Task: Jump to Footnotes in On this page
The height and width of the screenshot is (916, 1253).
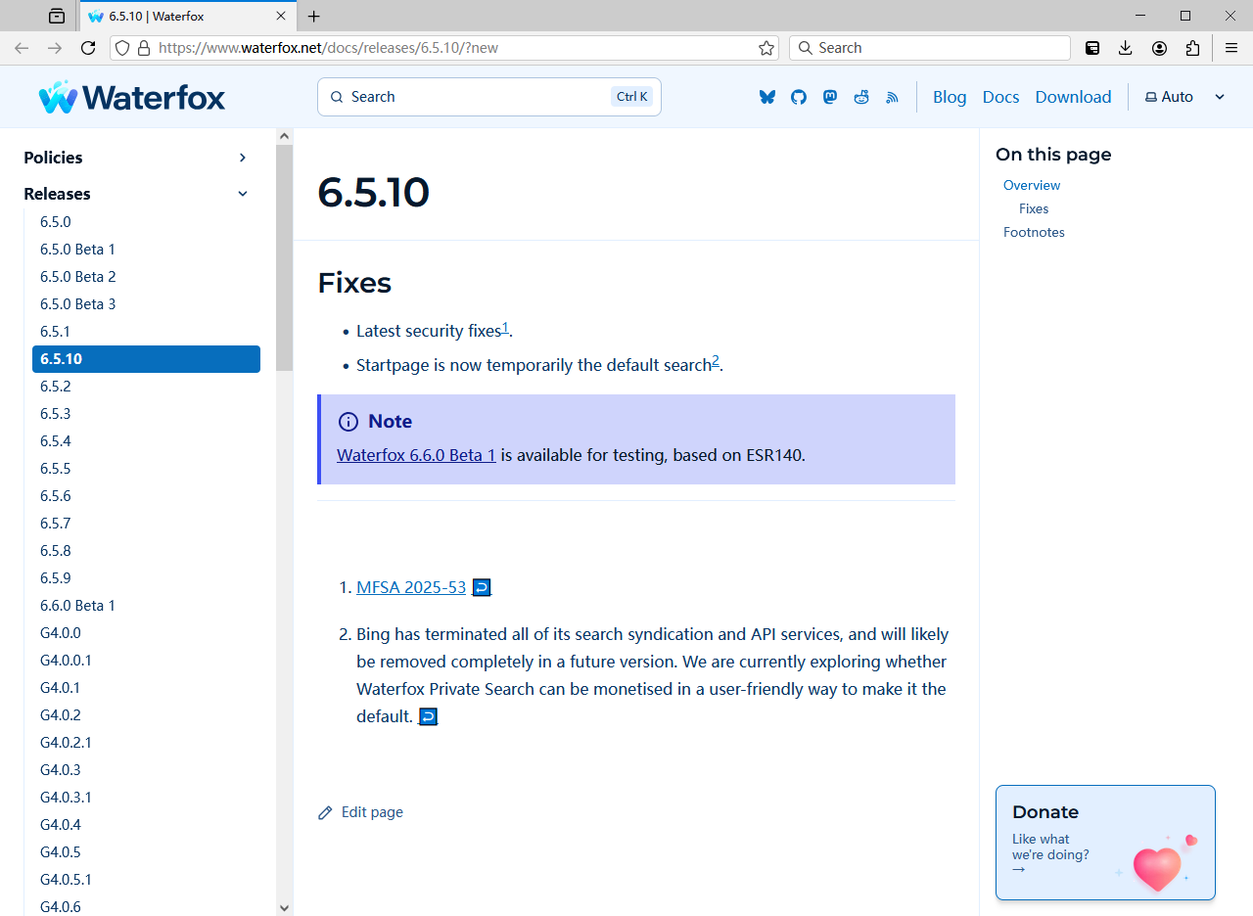Action: (x=1034, y=232)
